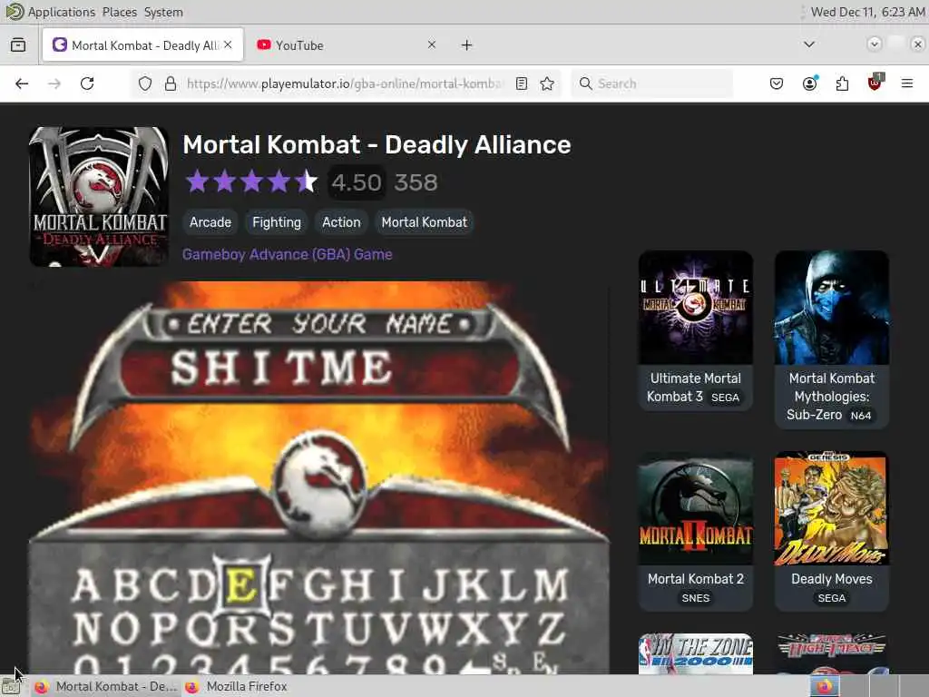Select letter M on name keyboard
Viewport: 929px width, 697px height.
[x=551, y=585]
